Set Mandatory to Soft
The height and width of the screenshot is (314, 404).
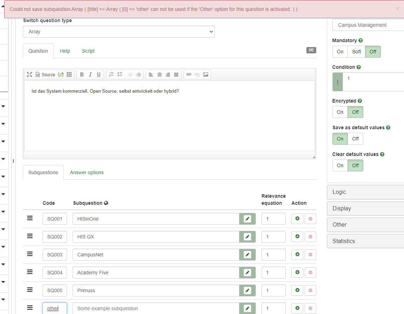356,52
